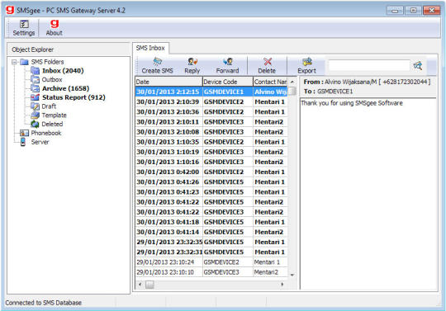The height and width of the screenshot is (311, 446).
Task: Click the Forward icon
Action: pos(228,62)
